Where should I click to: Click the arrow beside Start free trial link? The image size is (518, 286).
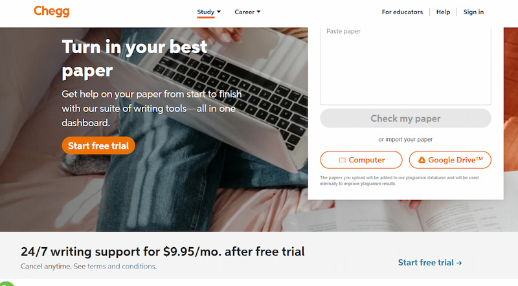(x=459, y=263)
